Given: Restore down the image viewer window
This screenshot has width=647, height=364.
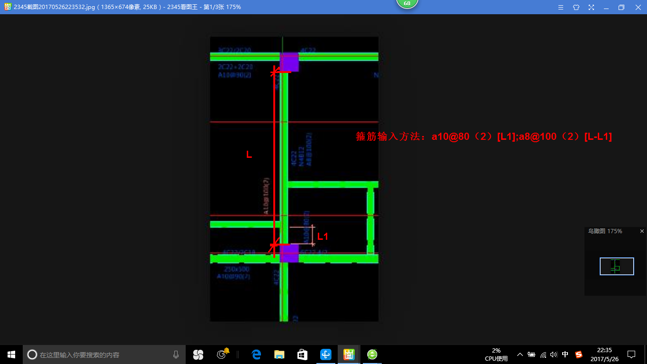Looking at the screenshot, I should pyautogui.click(x=621, y=7).
